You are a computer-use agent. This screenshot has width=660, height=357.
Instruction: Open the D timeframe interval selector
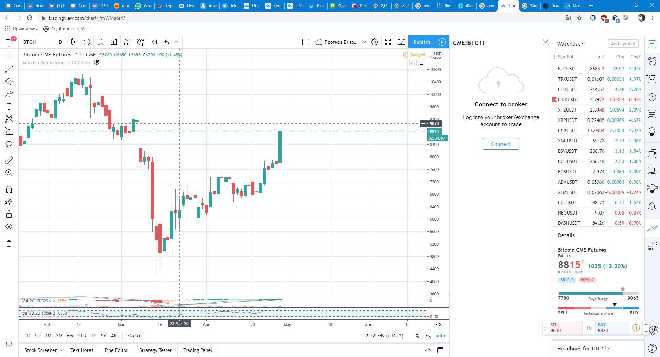60,42
